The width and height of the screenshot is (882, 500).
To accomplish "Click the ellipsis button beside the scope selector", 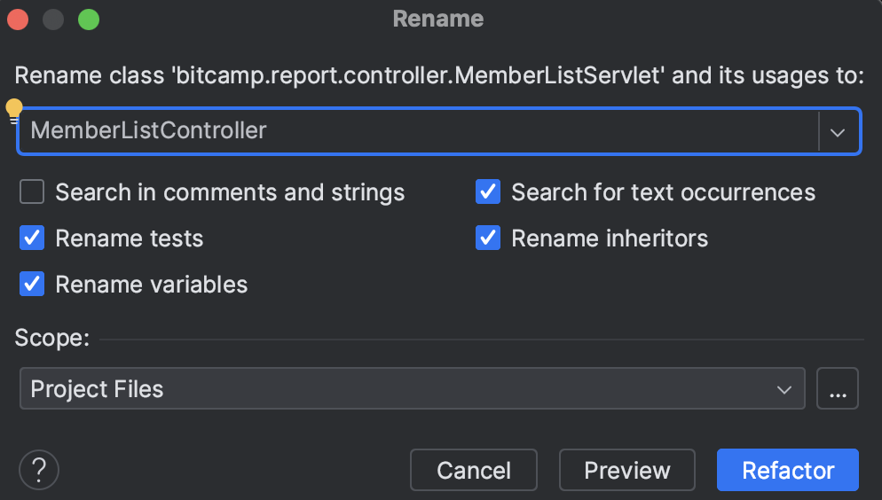I will [x=837, y=389].
